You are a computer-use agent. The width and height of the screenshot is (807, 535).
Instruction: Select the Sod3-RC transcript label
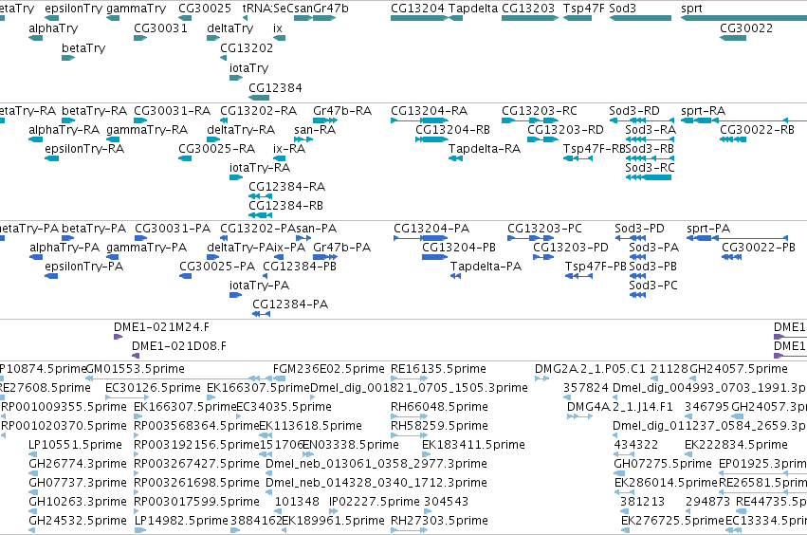650,168
